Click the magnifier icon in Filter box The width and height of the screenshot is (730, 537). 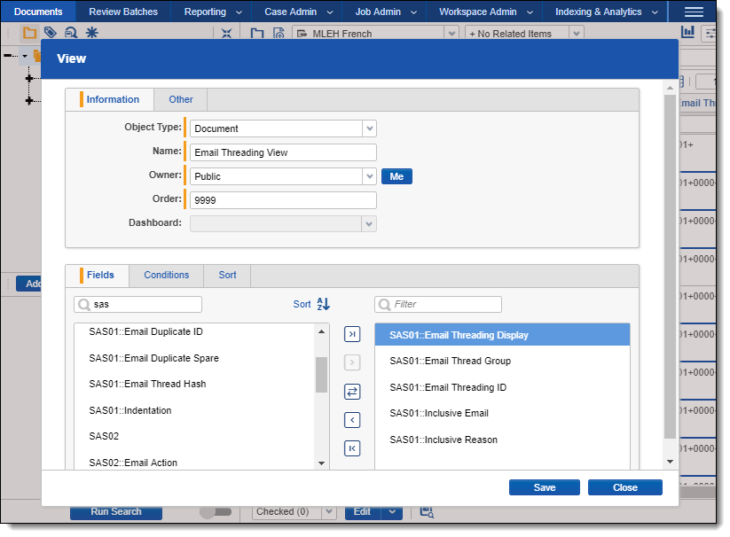[x=384, y=305]
